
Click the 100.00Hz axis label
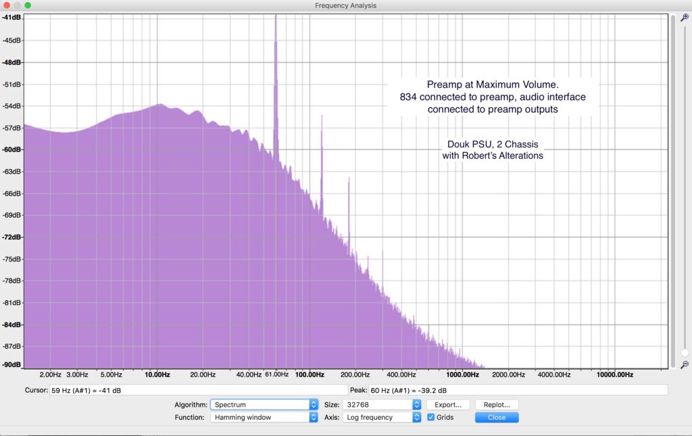tap(310, 374)
